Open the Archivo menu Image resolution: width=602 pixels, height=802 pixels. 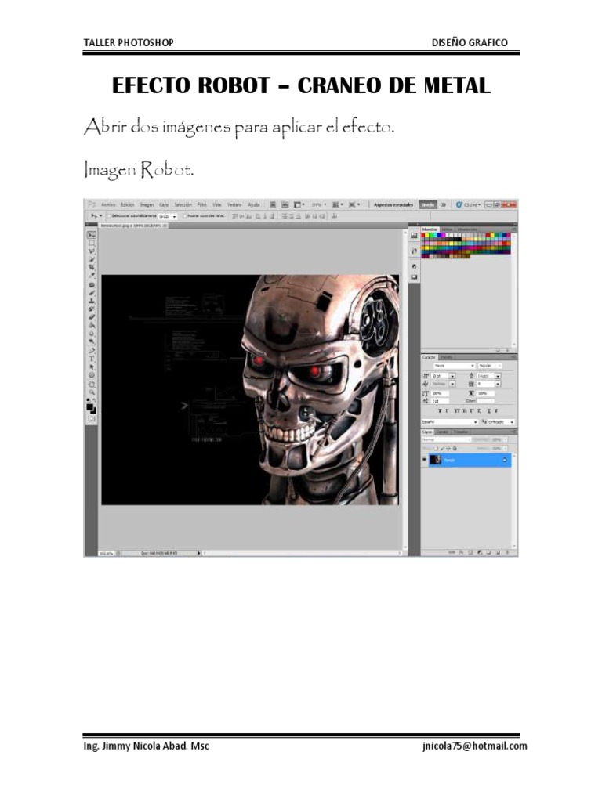108,204
